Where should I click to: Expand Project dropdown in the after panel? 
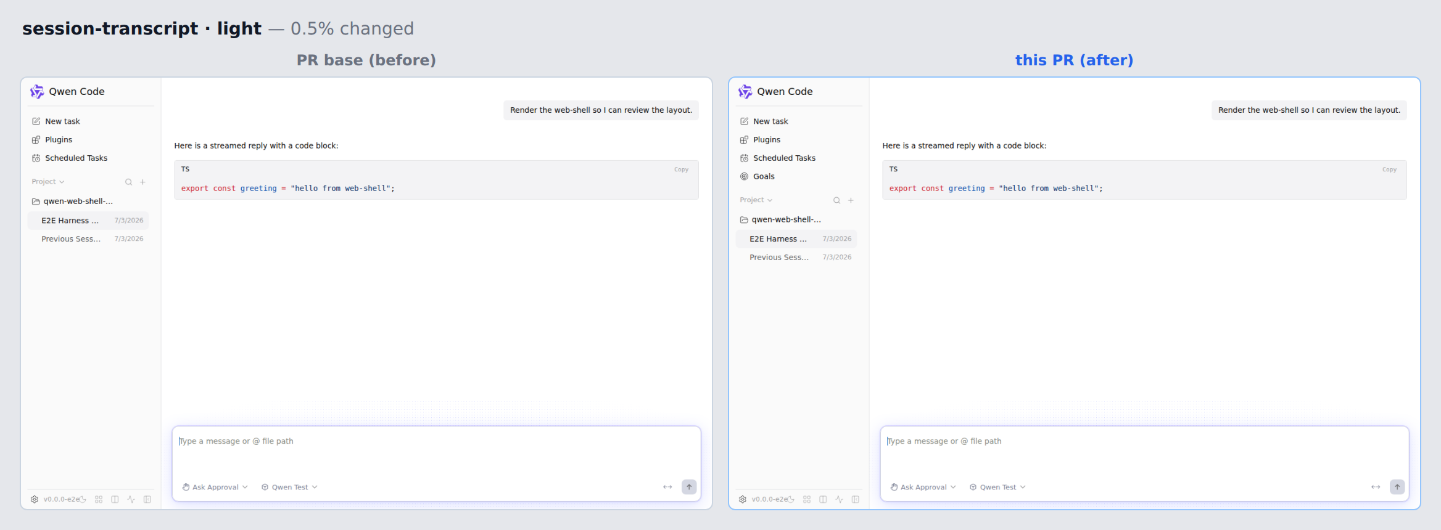click(756, 200)
